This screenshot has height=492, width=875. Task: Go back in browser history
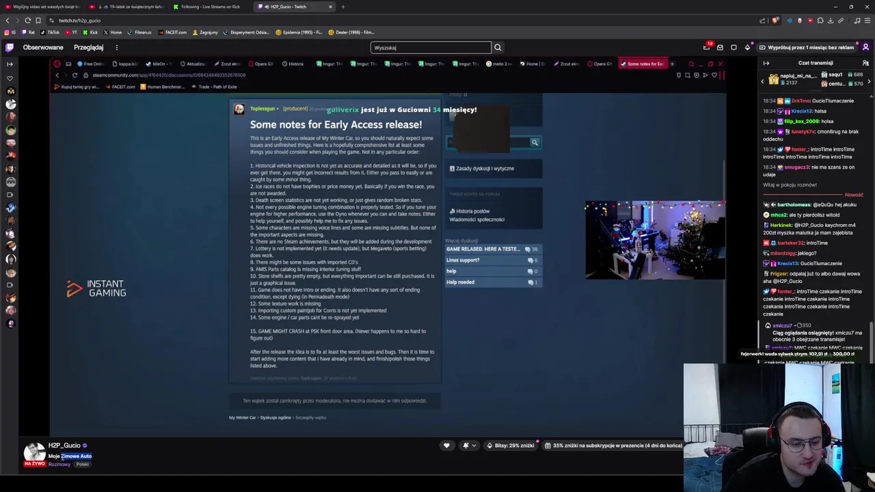click(x=8, y=20)
